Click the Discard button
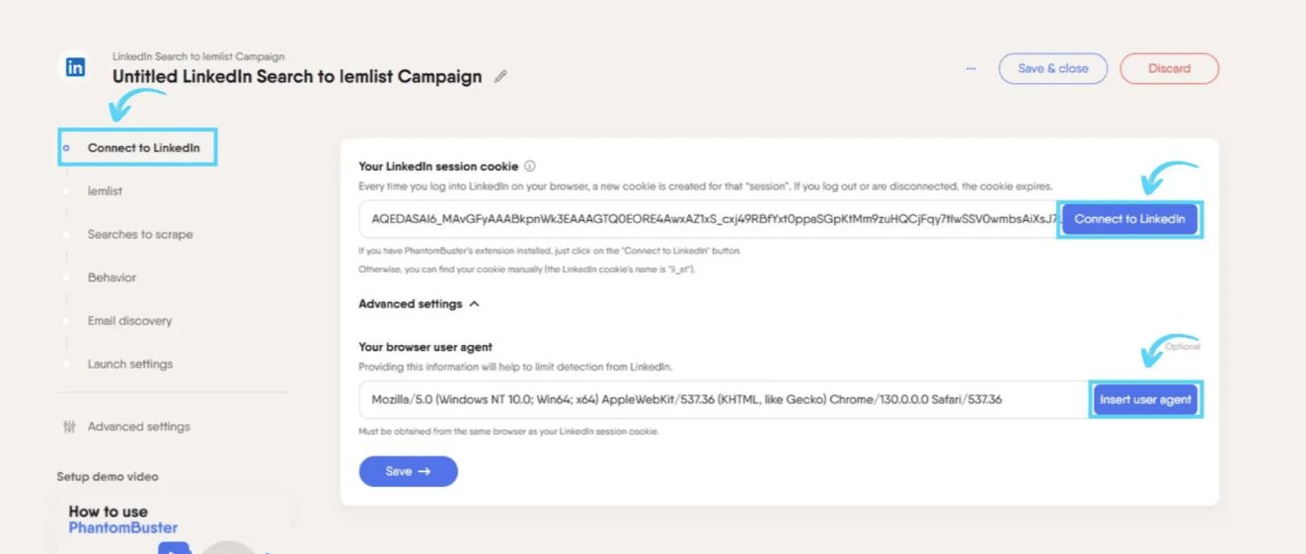Viewport: 1306px width, 554px height. (x=1170, y=69)
